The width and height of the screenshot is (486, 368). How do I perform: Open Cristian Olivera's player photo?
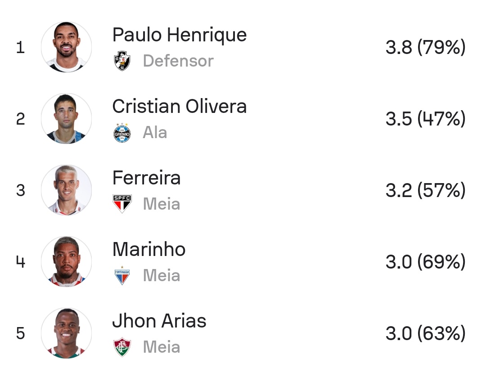tap(66, 118)
